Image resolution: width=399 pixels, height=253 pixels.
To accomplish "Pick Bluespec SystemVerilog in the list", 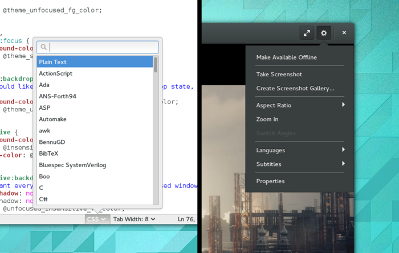I will click(95, 165).
